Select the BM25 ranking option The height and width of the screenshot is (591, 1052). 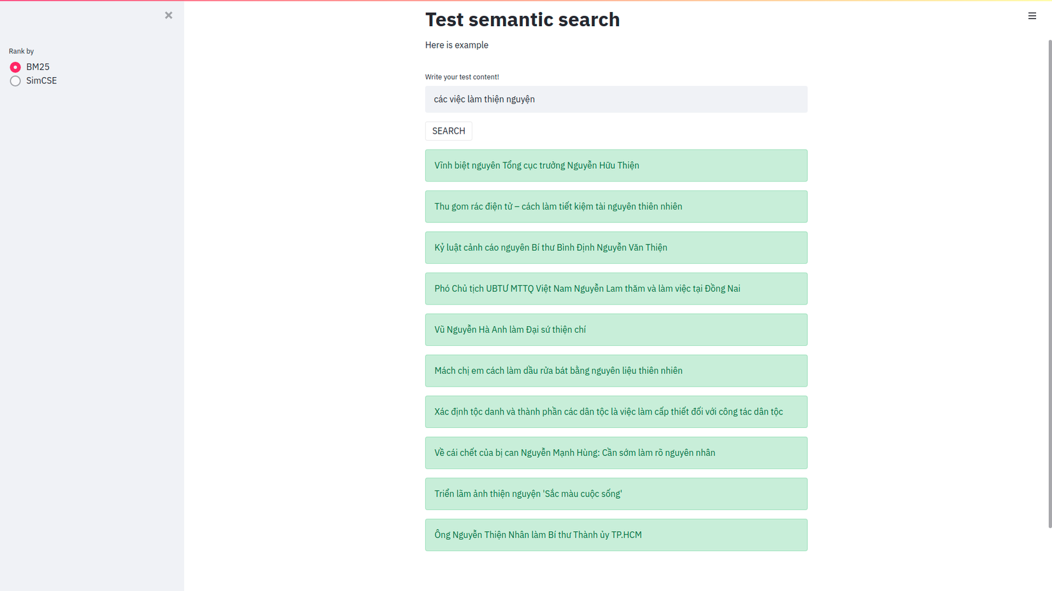[15, 67]
